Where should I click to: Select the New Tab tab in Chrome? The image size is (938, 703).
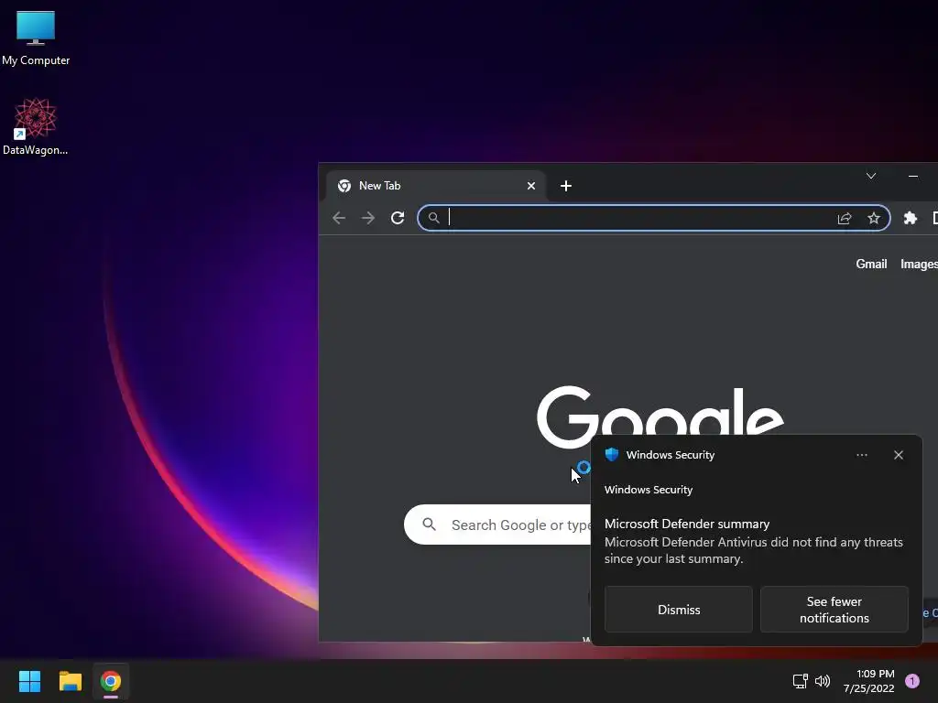coord(435,186)
